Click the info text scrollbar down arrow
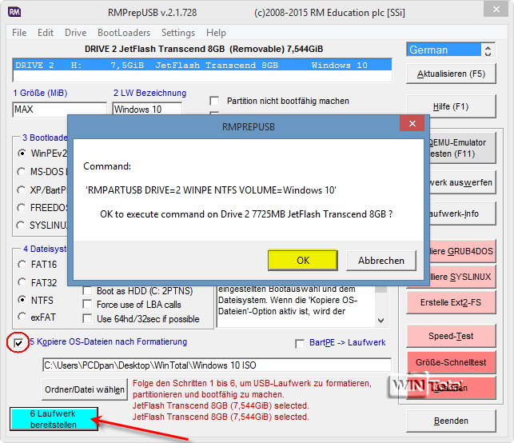 (381, 321)
